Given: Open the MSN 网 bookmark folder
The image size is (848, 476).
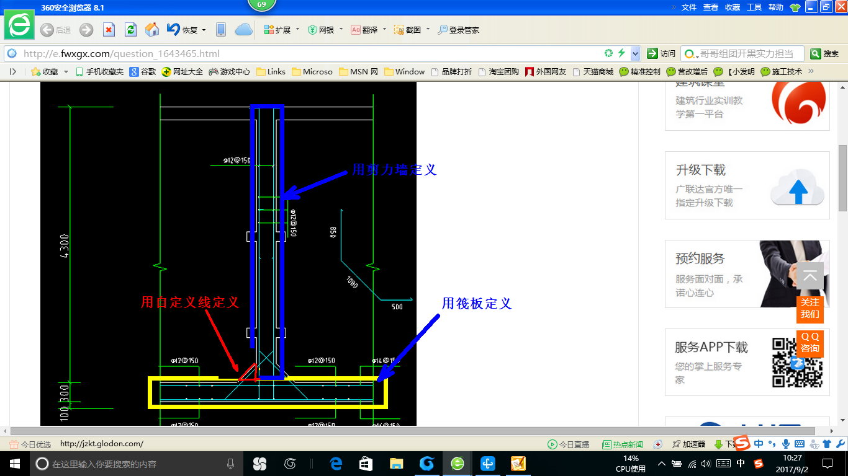Looking at the screenshot, I should (358, 71).
